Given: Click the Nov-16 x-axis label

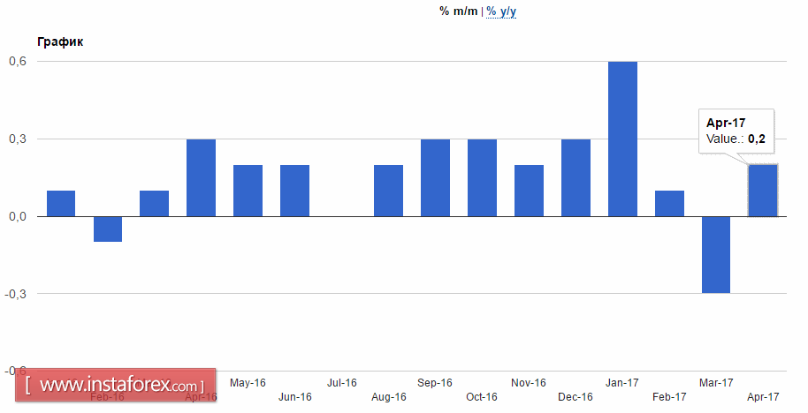Looking at the screenshot, I should click(529, 383).
